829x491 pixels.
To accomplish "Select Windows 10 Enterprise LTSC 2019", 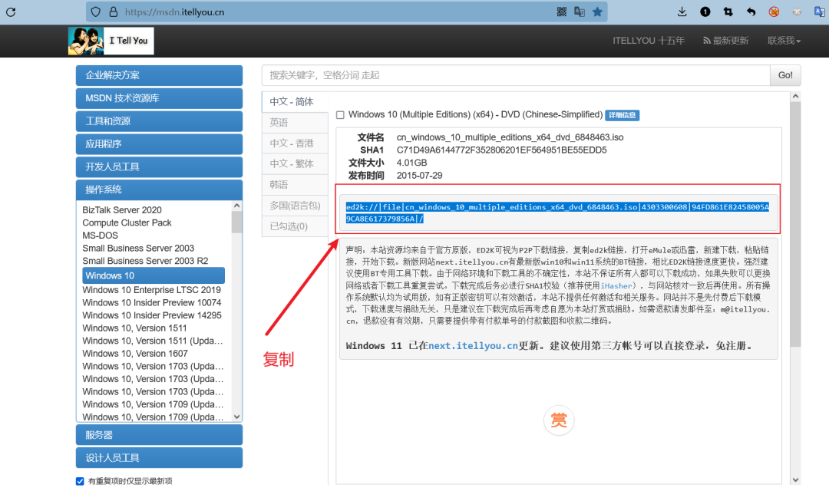I will [x=152, y=290].
